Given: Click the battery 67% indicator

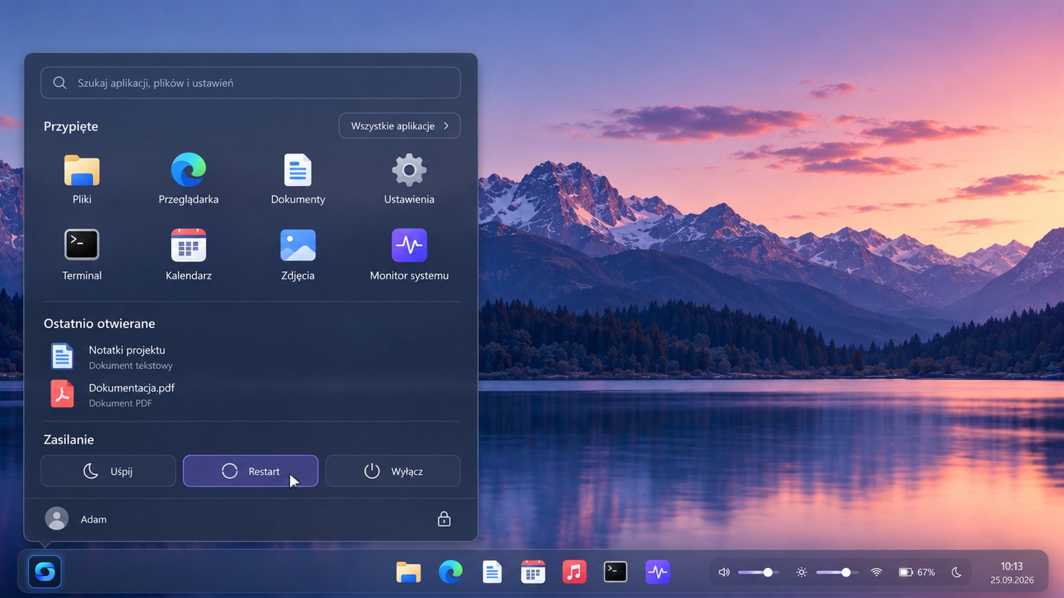Looking at the screenshot, I should tap(917, 572).
